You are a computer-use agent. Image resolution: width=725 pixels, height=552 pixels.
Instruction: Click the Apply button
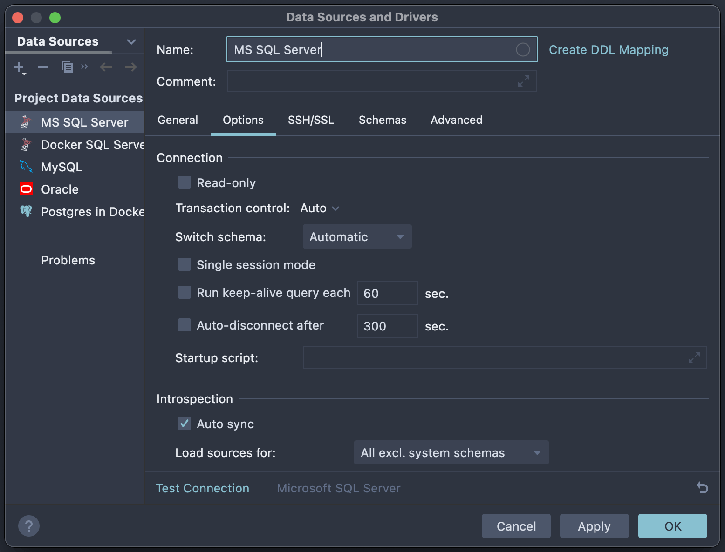pyautogui.click(x=594, y=526)
